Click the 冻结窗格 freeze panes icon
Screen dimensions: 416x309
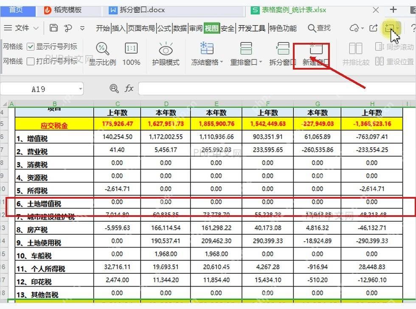207,48
